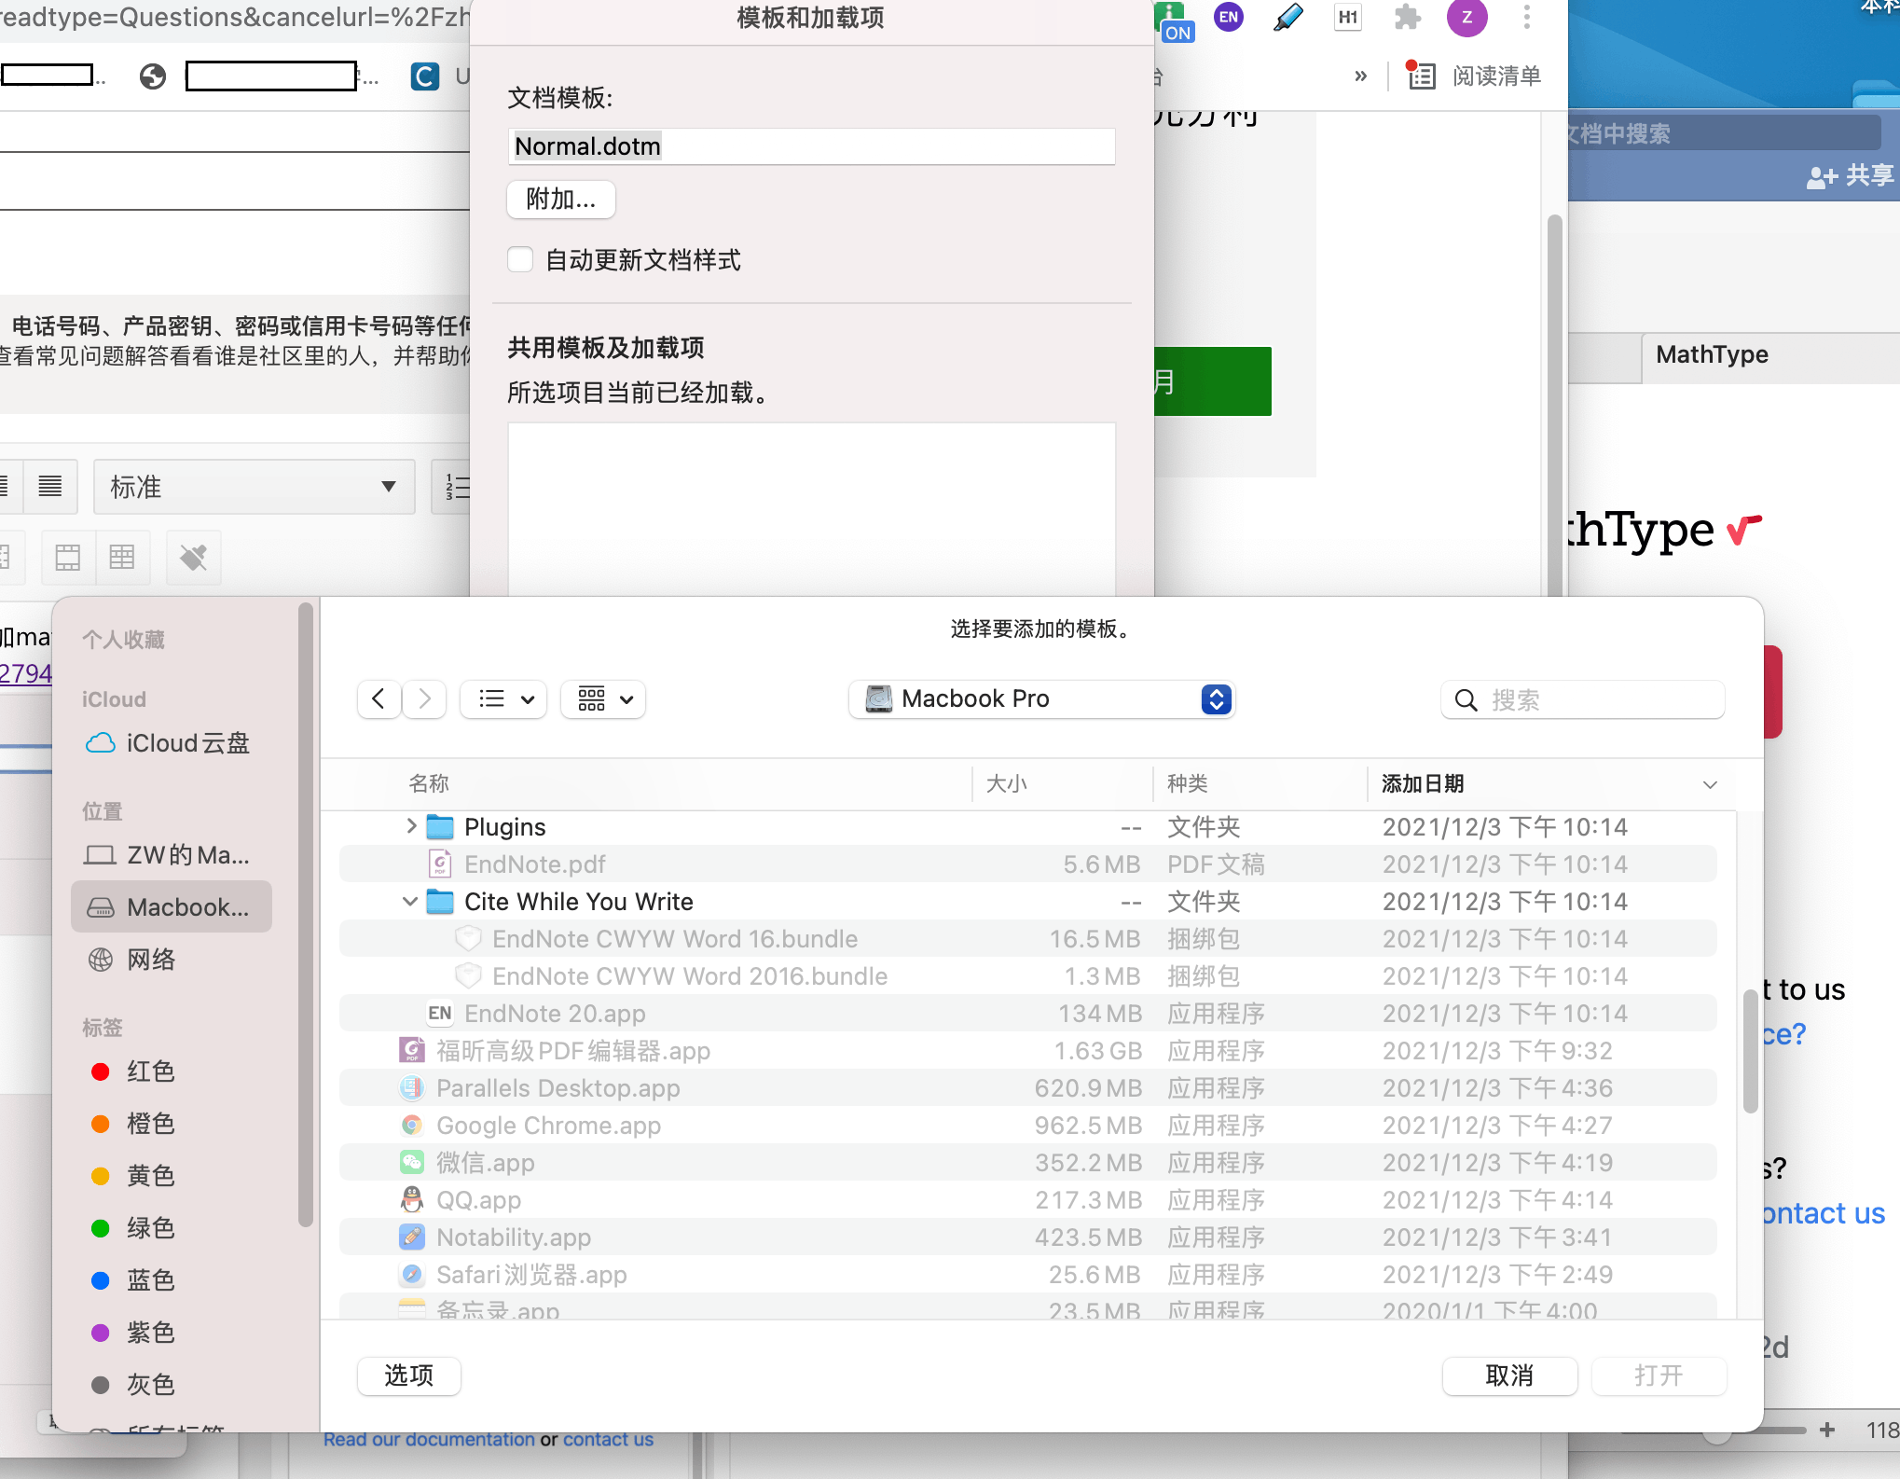This screenshot has height=1479, width=1900.
Task: Collapse the Cite While You Write folder
Action: pos(410,902)
